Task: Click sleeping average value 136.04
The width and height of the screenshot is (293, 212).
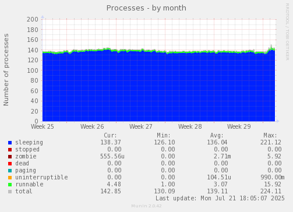Action: click(217, 142)
